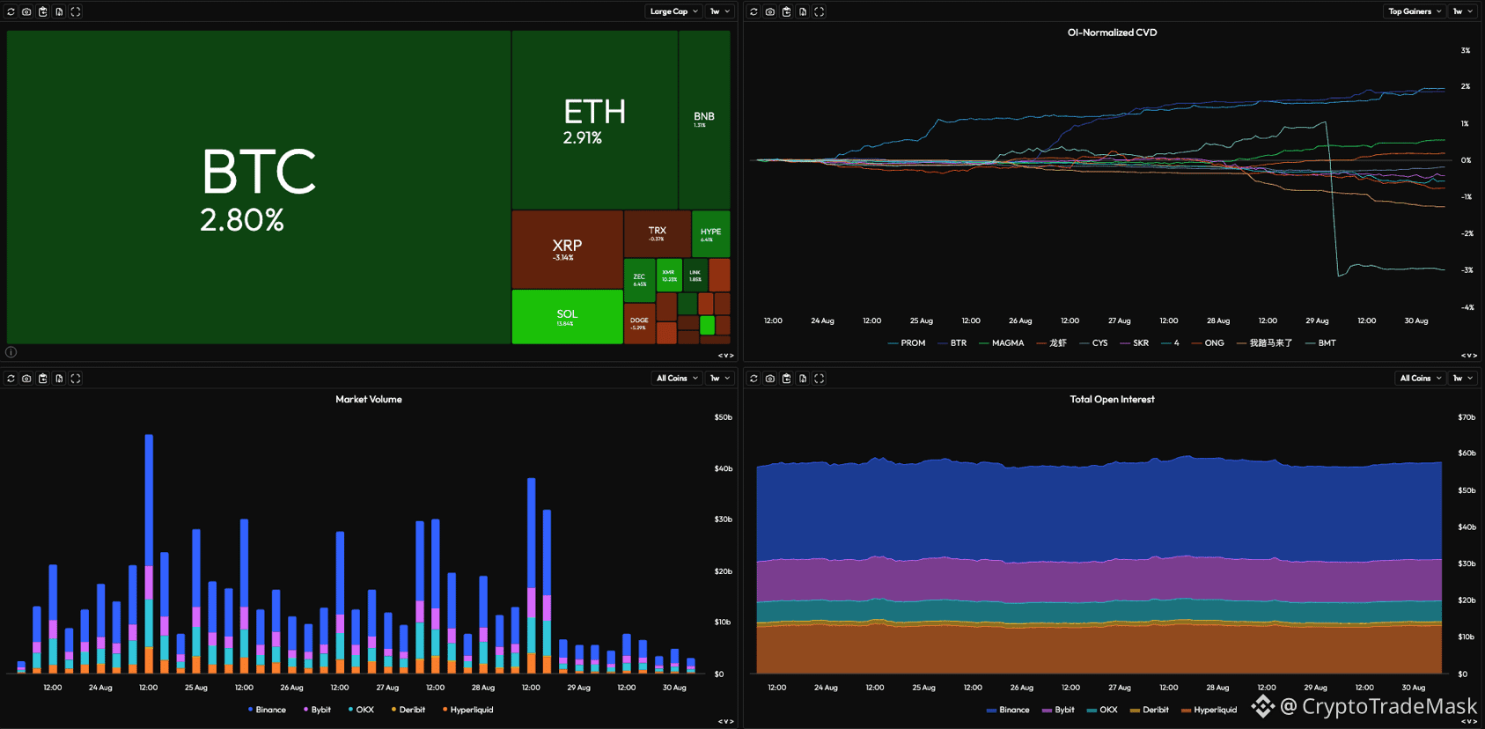1485x729 pixels.
Task: Download the OI-Normalized CVD data file
Action: (802, 11)
